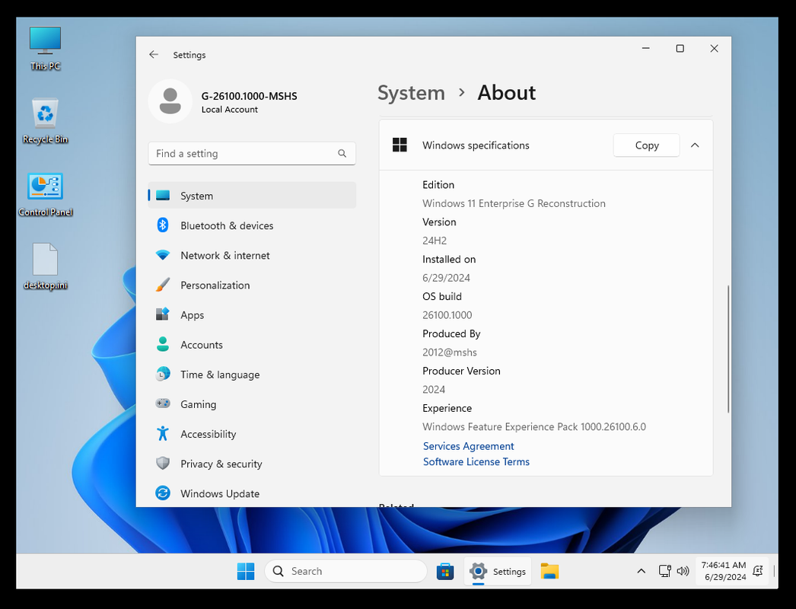Click the Personalization paintbrush icon
The image size is (796, 609).
tap(162, 285)
